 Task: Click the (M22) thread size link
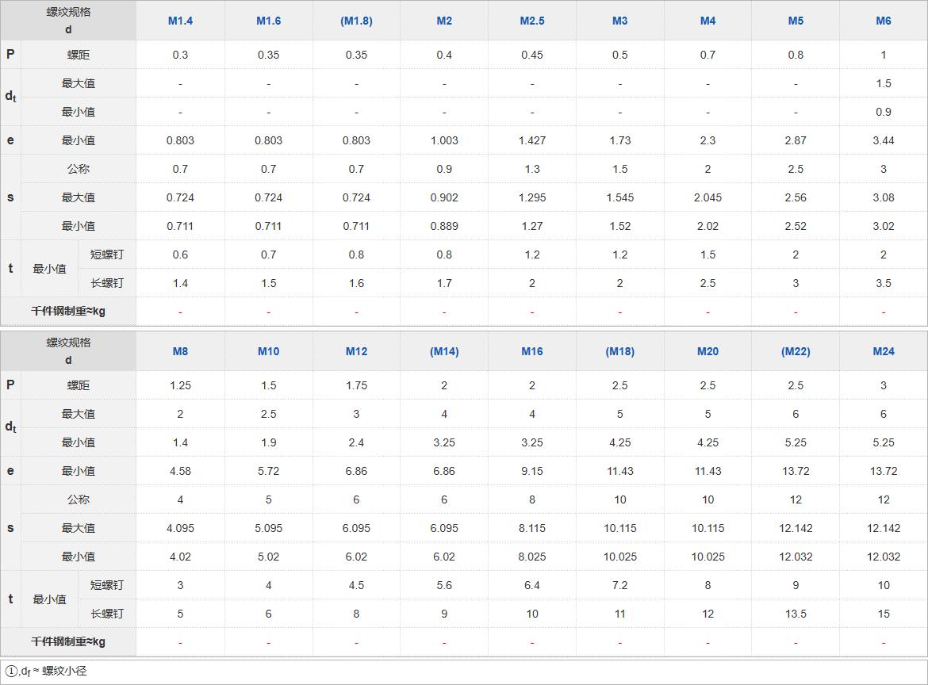[x=796, y=351]
